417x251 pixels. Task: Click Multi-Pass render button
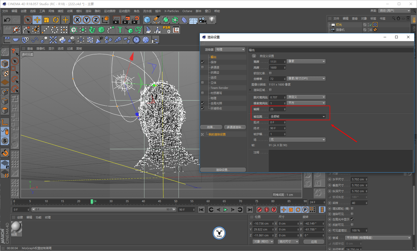point(235,127)
